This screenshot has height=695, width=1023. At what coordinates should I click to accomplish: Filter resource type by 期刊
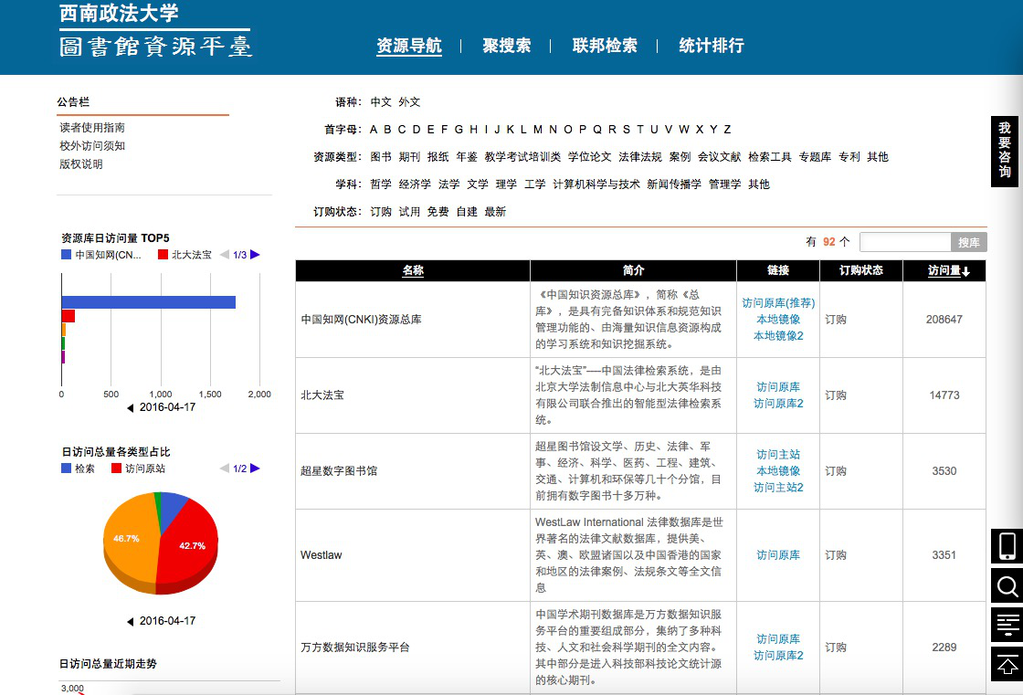pyautogui.click(x=409, y=157)
